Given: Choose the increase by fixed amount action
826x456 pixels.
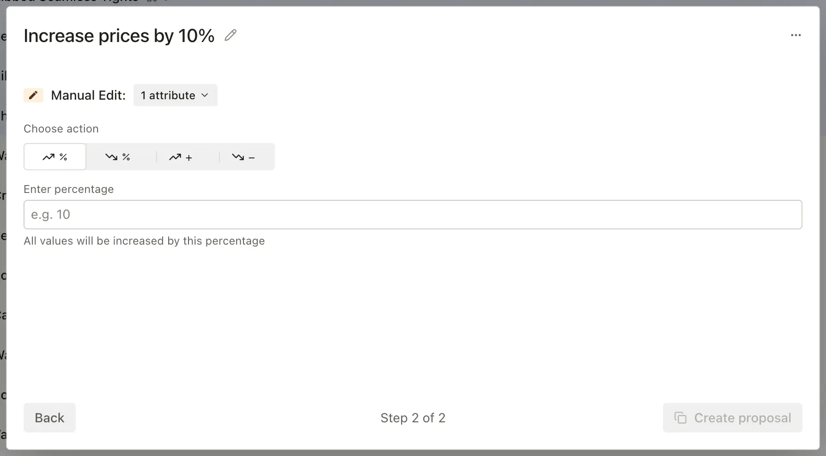Looking at the screenshot, I should pos(181,157).
